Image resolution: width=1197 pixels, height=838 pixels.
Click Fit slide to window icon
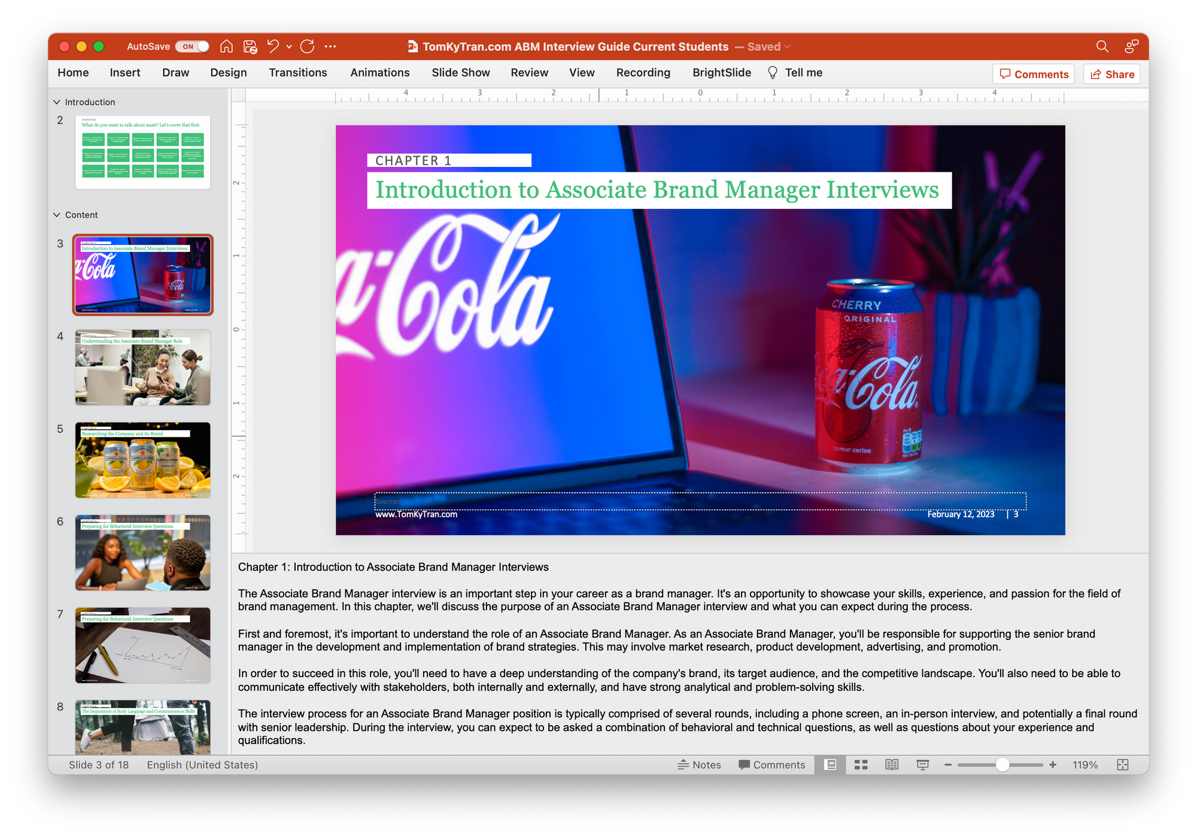(x=1123, y=765)
